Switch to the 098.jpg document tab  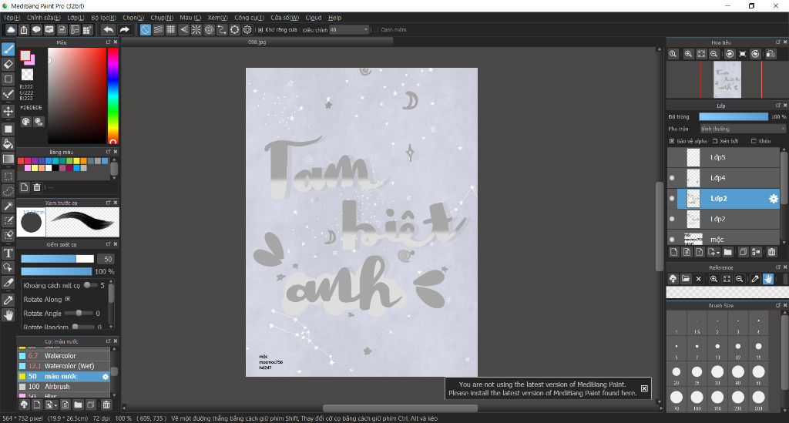pos(257,42)
